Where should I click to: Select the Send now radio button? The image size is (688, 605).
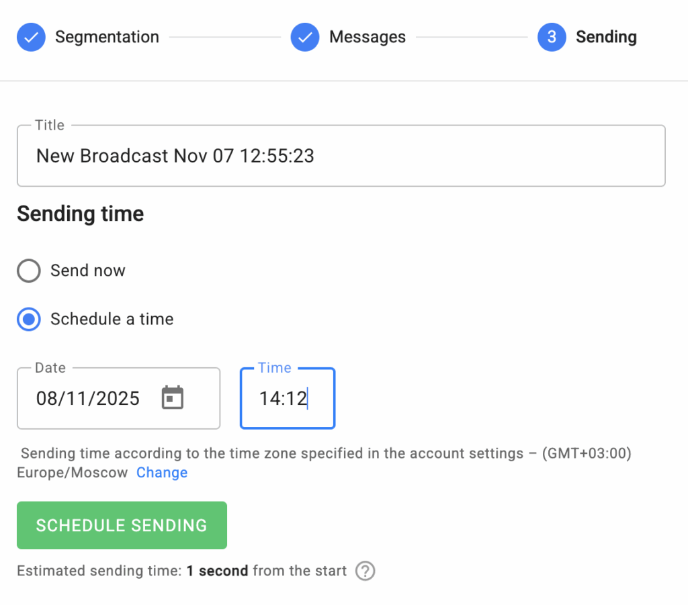pos(29,271)
